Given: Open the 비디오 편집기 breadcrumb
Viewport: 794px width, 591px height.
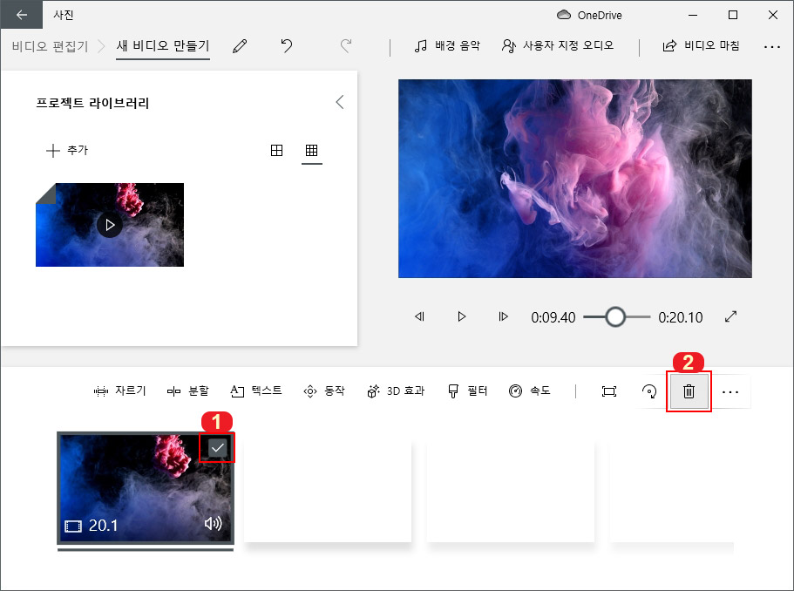Looking at the screenshot, I should [x=50, y=46].
